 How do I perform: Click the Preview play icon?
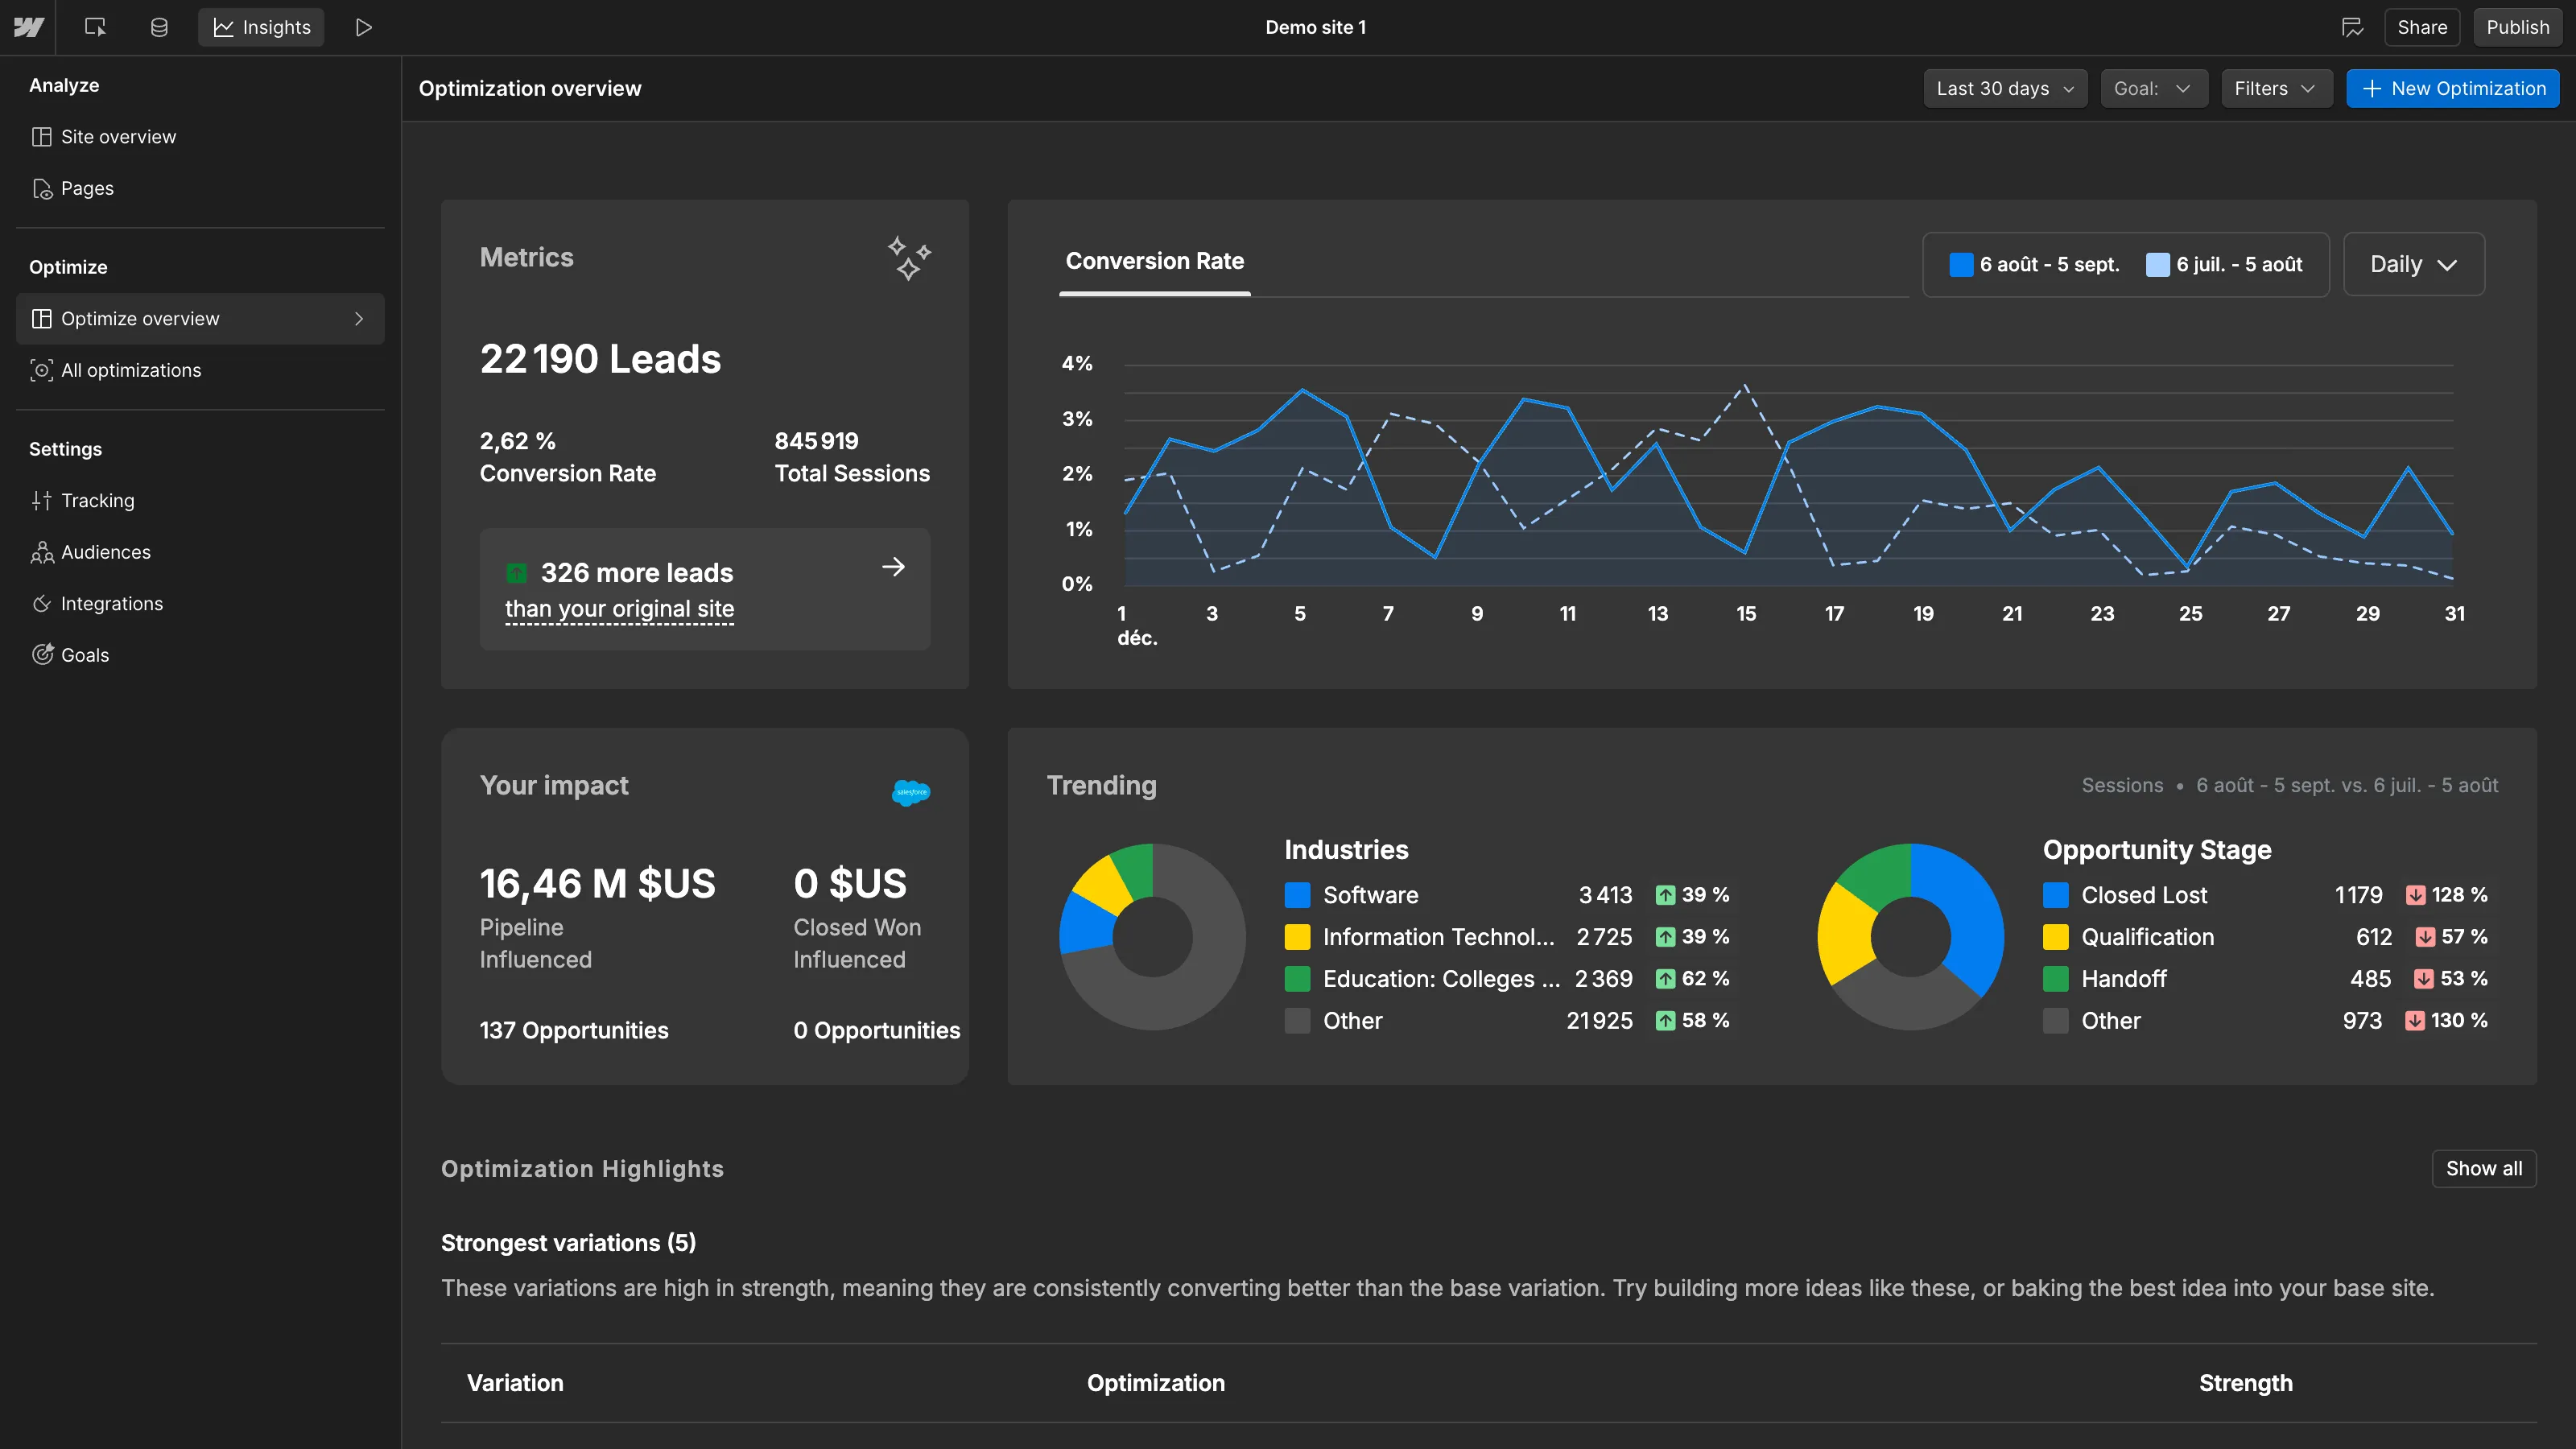coord(364,27)
